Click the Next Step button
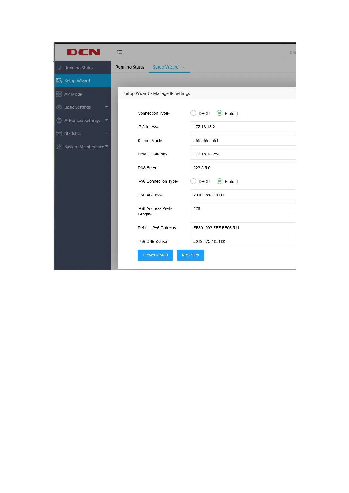Screen dimensions: 349x493 (190, 255)
